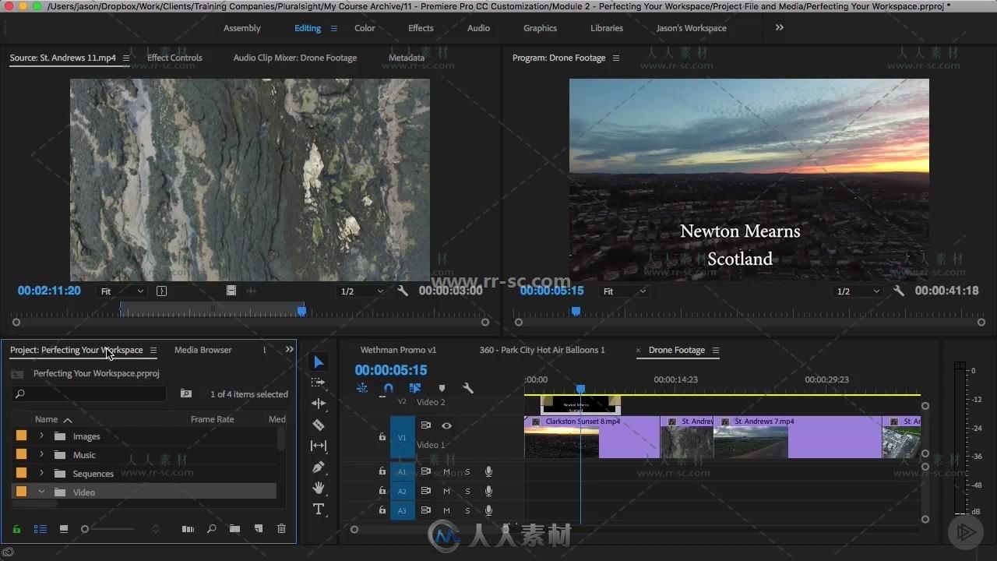
Task: Add a marker in the timeline
Action: tap(442, 388)
